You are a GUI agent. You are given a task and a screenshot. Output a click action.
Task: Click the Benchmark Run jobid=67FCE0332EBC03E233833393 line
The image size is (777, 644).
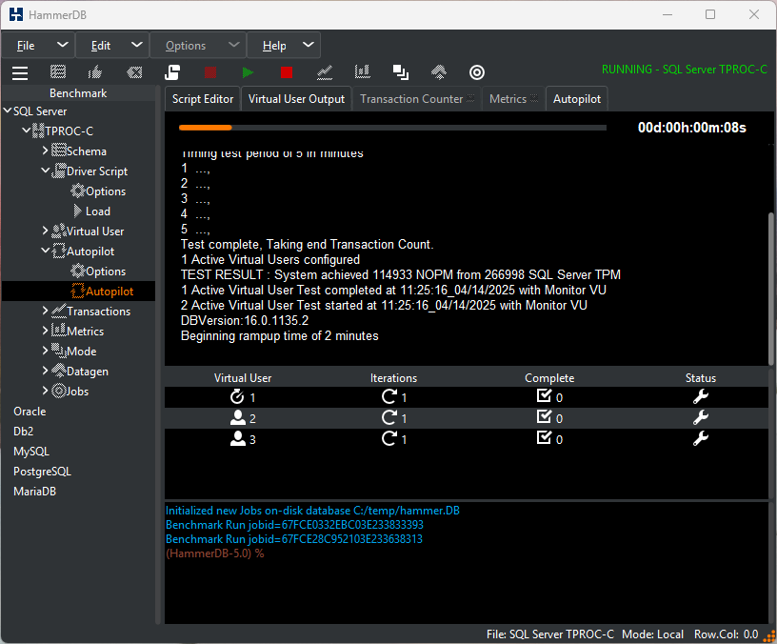[294, 525]
